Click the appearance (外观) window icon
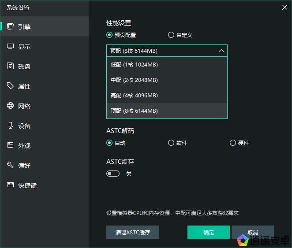Screen dimensions: 292x248 [10, 145]
